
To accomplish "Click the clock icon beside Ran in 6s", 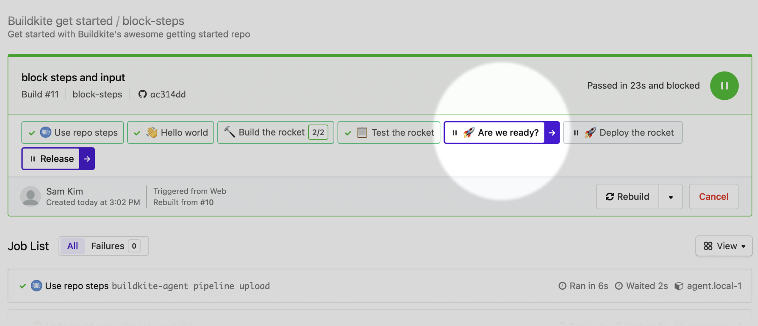I will click(x=562, y=286).
